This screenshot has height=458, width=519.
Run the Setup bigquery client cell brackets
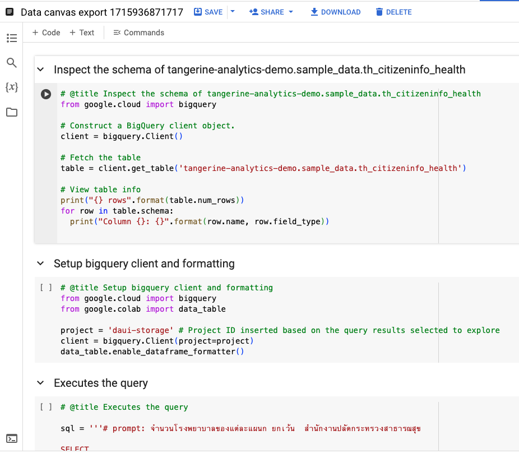[46, 288]
